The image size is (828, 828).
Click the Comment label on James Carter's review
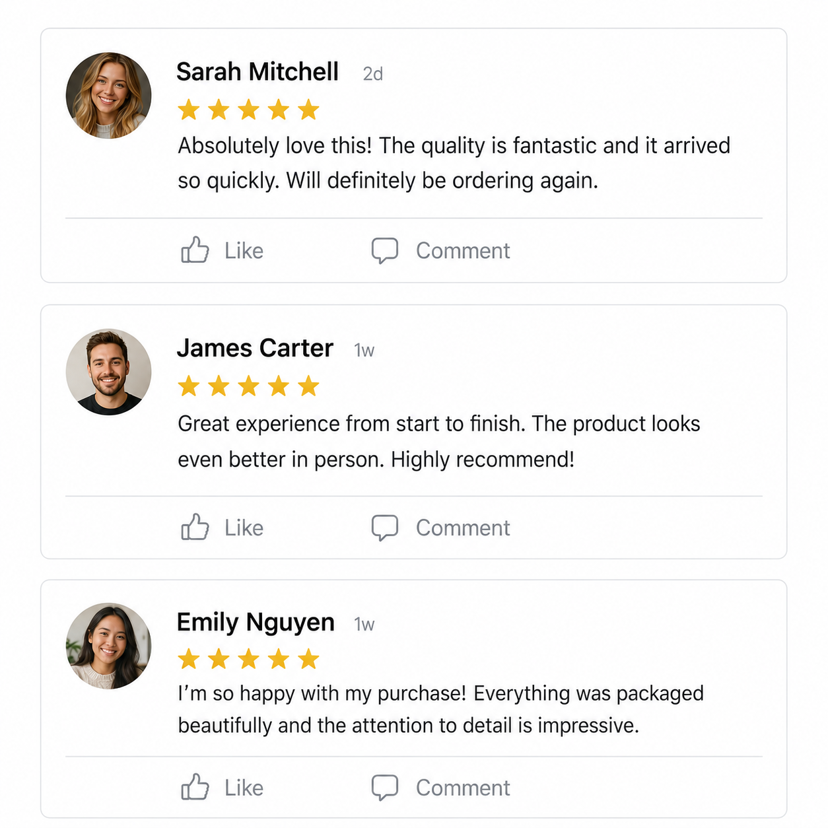pyautogui.click(x=463, y=528)
